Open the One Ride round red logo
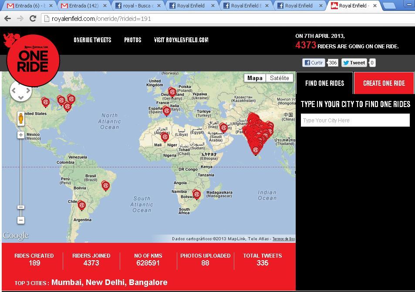Viewport: 415px width, 292px height. 33,60
